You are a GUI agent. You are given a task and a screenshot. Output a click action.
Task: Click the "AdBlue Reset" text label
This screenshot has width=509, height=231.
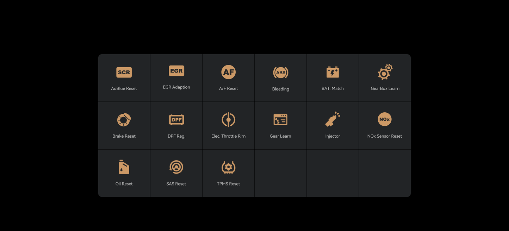(124, 88)
